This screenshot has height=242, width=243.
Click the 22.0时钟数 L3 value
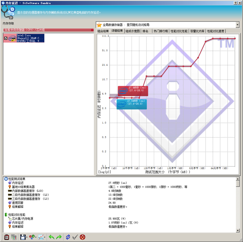116,199
